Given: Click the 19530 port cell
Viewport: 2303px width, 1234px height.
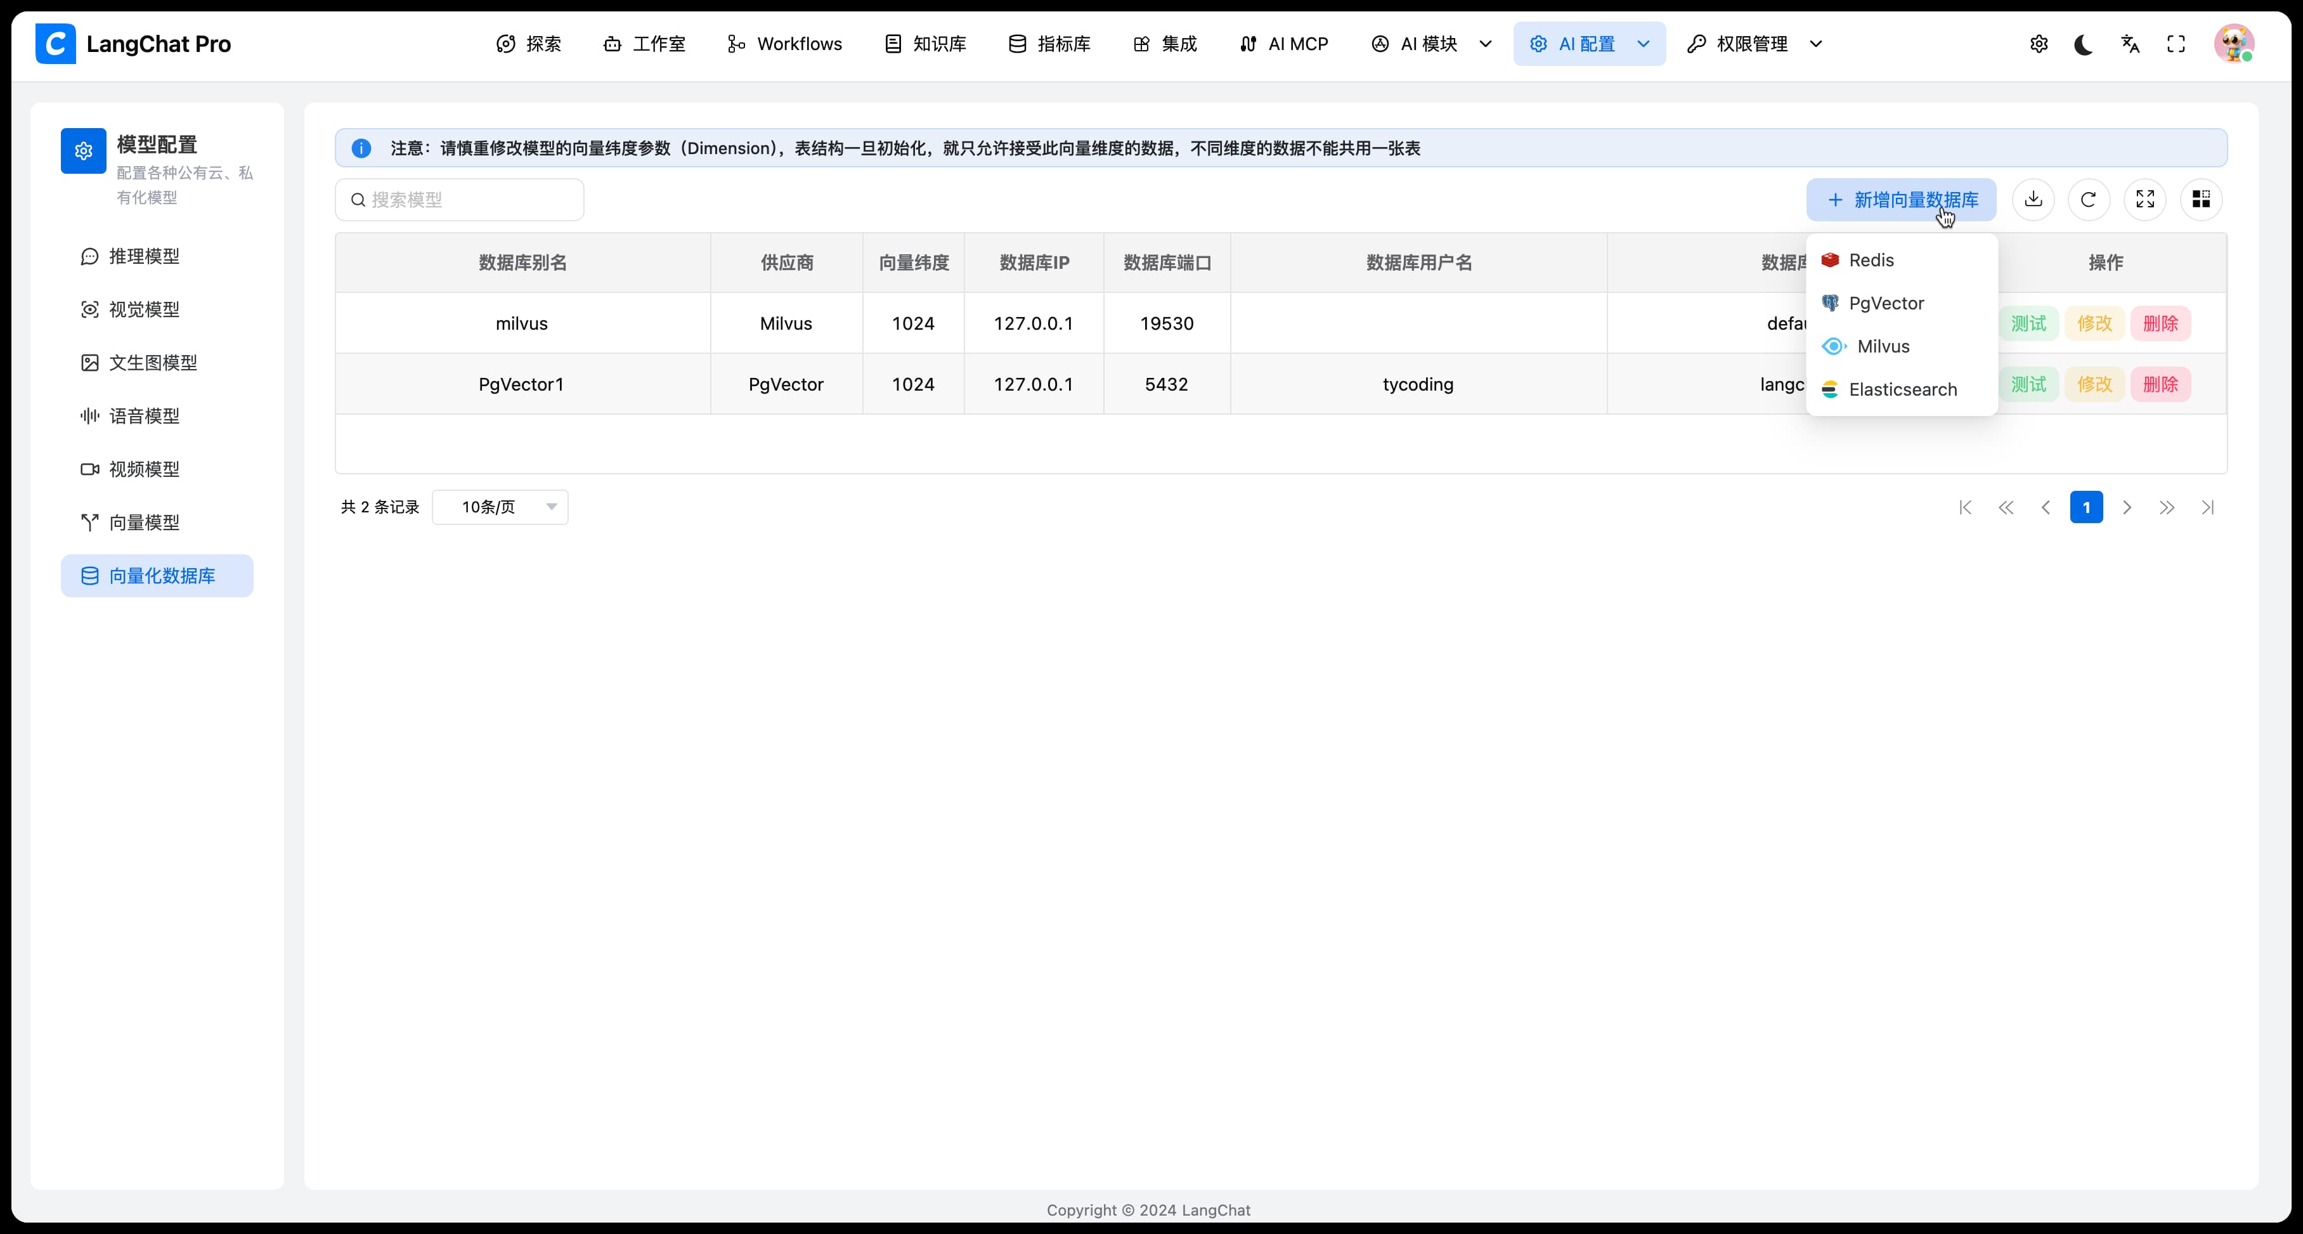Looking at the screenshot, I should click(1167, 323).
